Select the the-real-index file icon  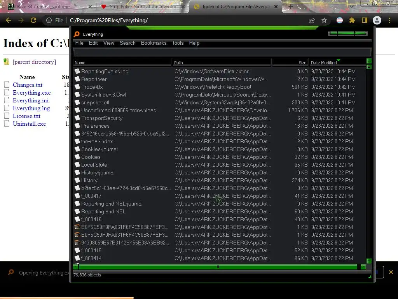pos(77,141)
